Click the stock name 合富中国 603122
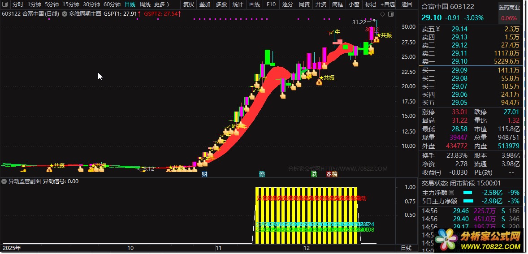Image resolution: width=528 pixels, height=254 pixels. pos(448,6)
